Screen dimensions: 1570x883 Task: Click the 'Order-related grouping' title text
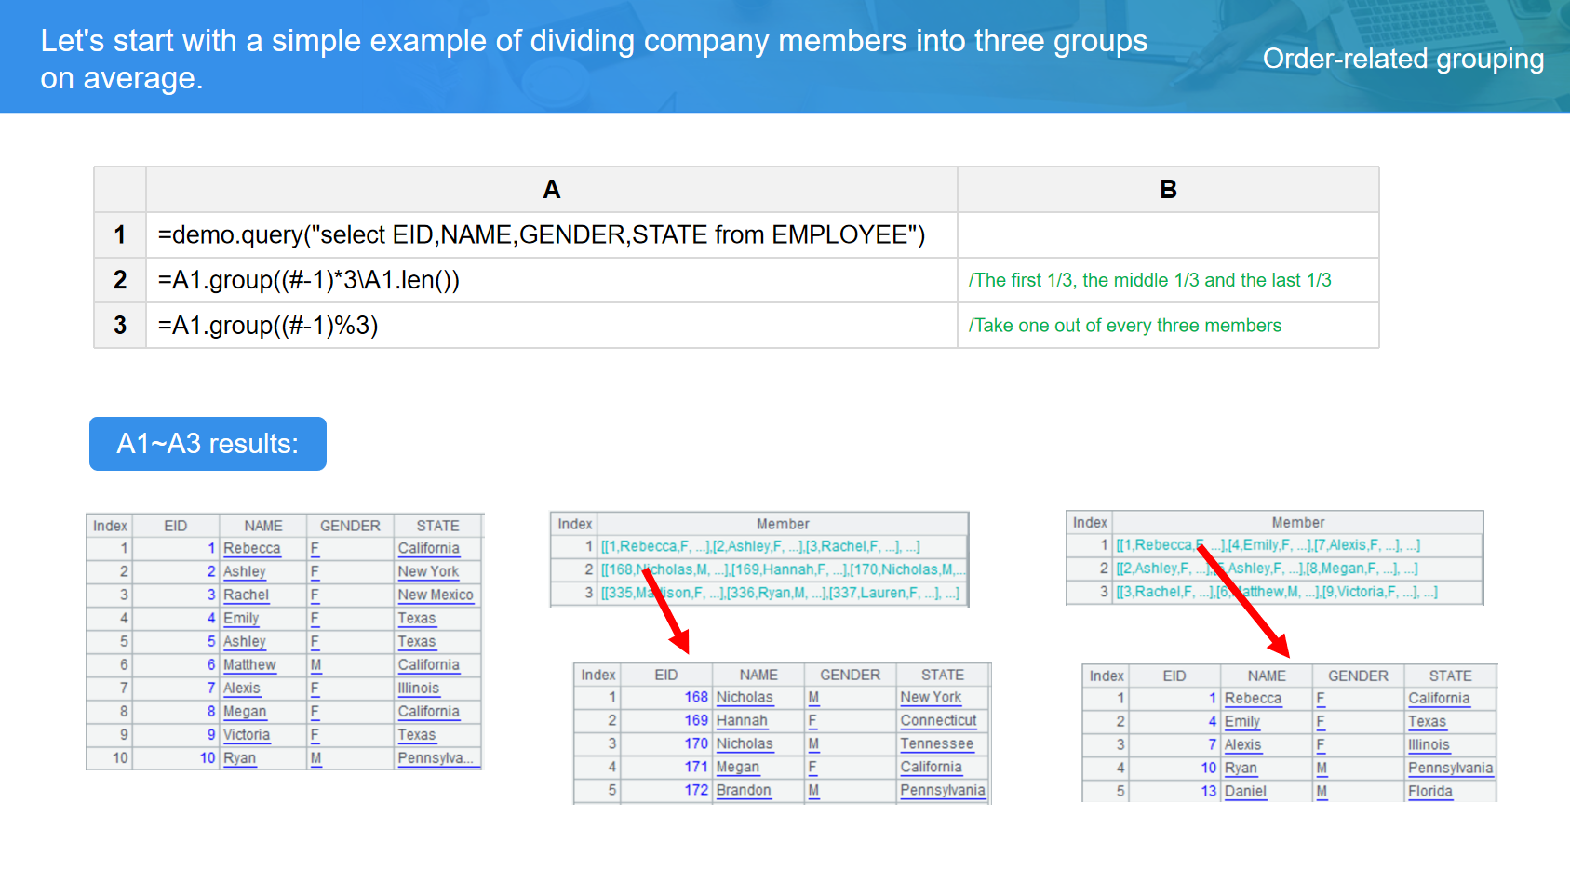point(1402,59)
